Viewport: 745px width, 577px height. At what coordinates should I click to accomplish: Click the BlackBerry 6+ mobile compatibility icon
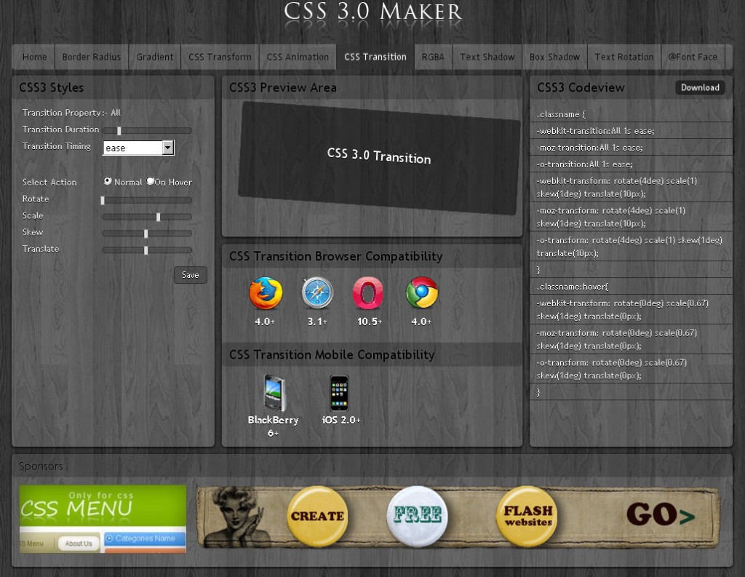(x=275, y=393)
